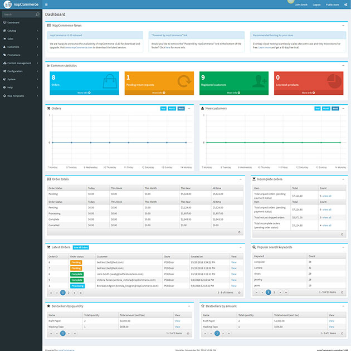Go to next page of search keywords
The height and width of the screenshot is (351, 351).
point(280,292)
